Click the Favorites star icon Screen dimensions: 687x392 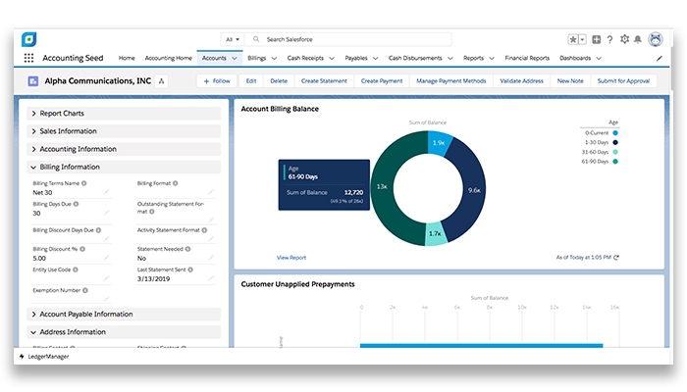573,39
